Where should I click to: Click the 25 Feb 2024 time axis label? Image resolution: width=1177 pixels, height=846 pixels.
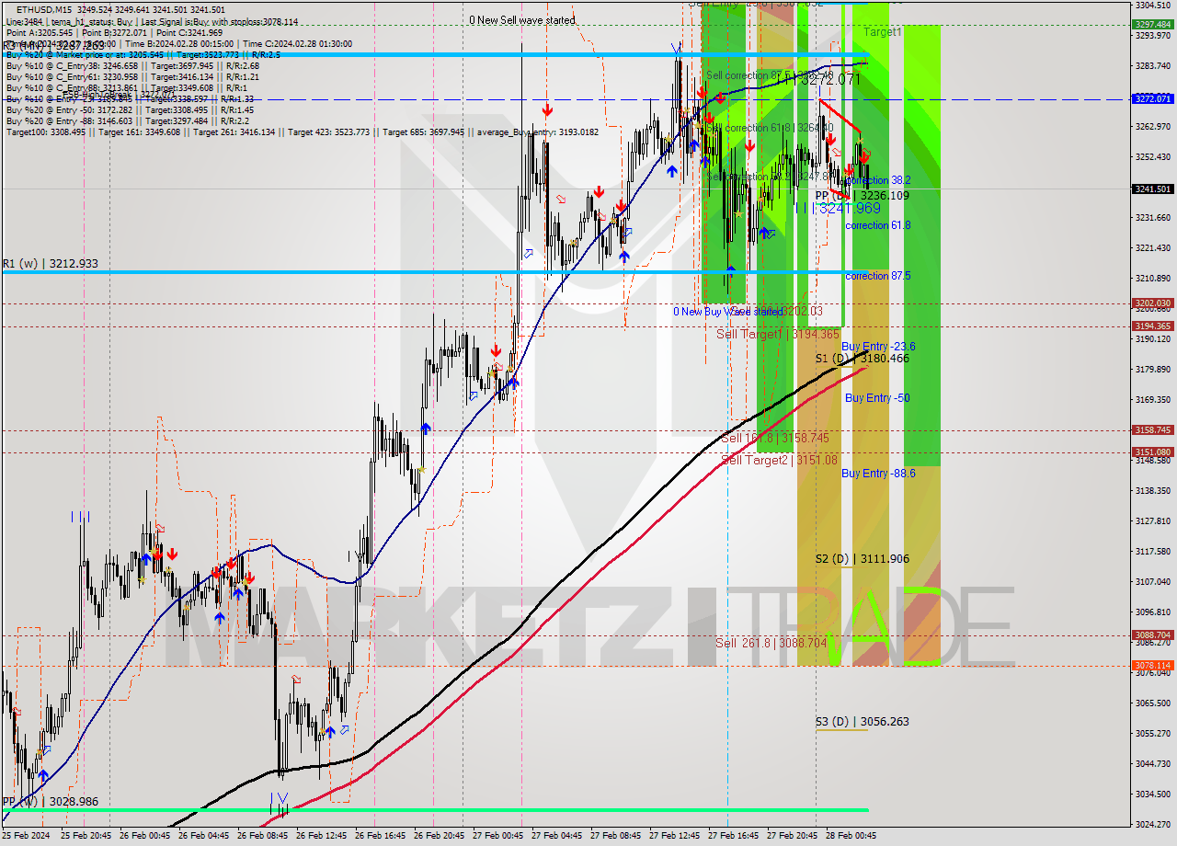(x=26, y=836)
